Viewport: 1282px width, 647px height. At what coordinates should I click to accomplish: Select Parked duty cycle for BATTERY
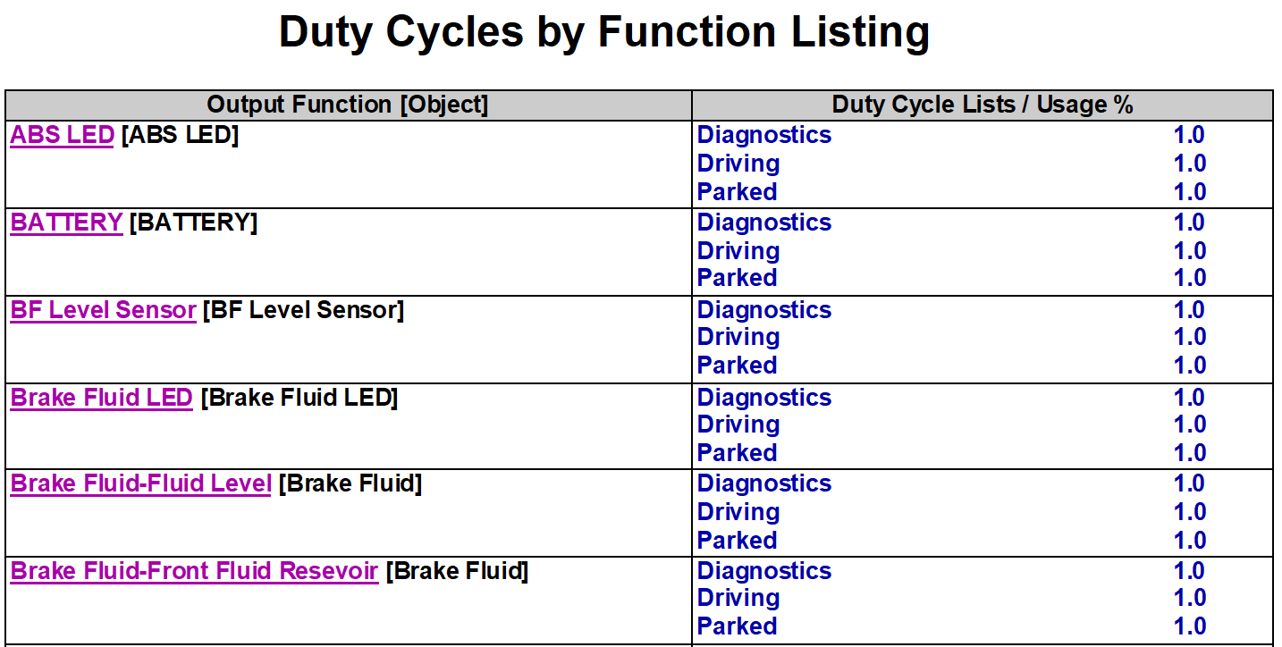pos(737,278)
